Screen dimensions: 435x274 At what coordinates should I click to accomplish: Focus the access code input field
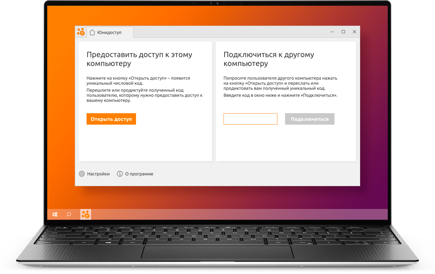(x=250, y=119)
